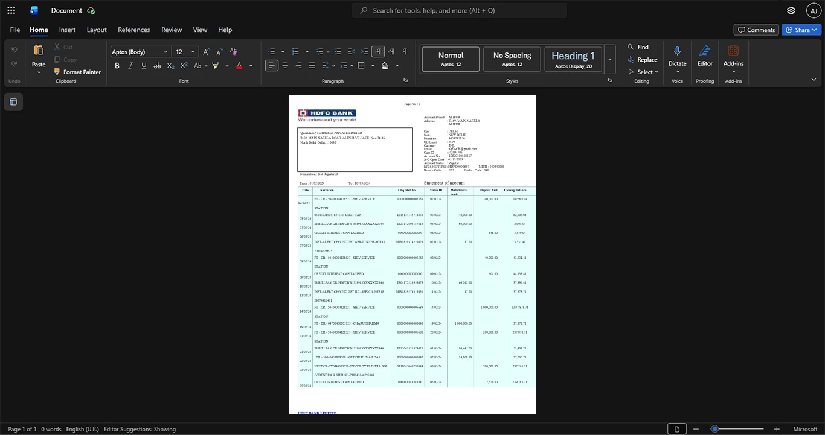Toggle superscript formatting
This screenshot has width=825, height=435.
click(x=184, y=65)
